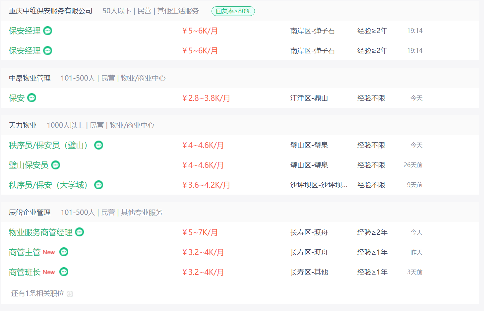Open 商管班长 job posting
Viewport: 484px width, 311px height.
coord(25,272)
